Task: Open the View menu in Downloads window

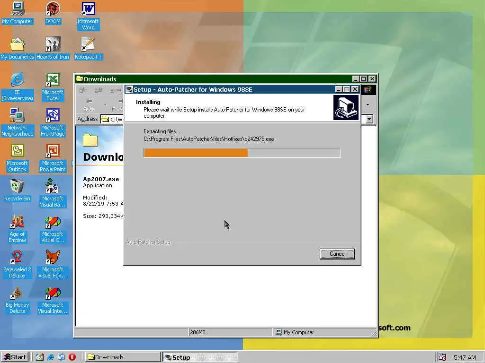Action: 116,90
